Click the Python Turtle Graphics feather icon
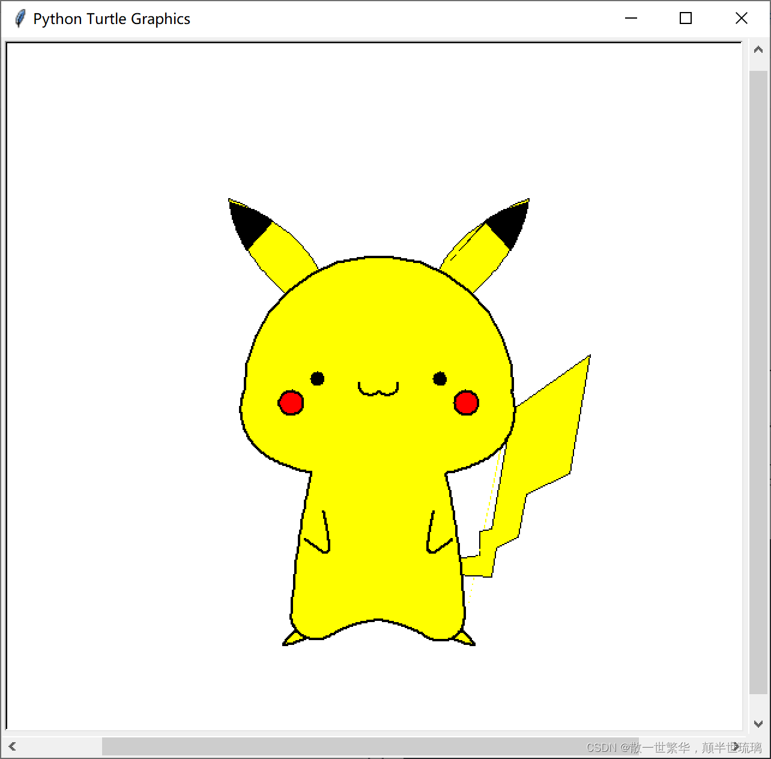 click(20, 19)
